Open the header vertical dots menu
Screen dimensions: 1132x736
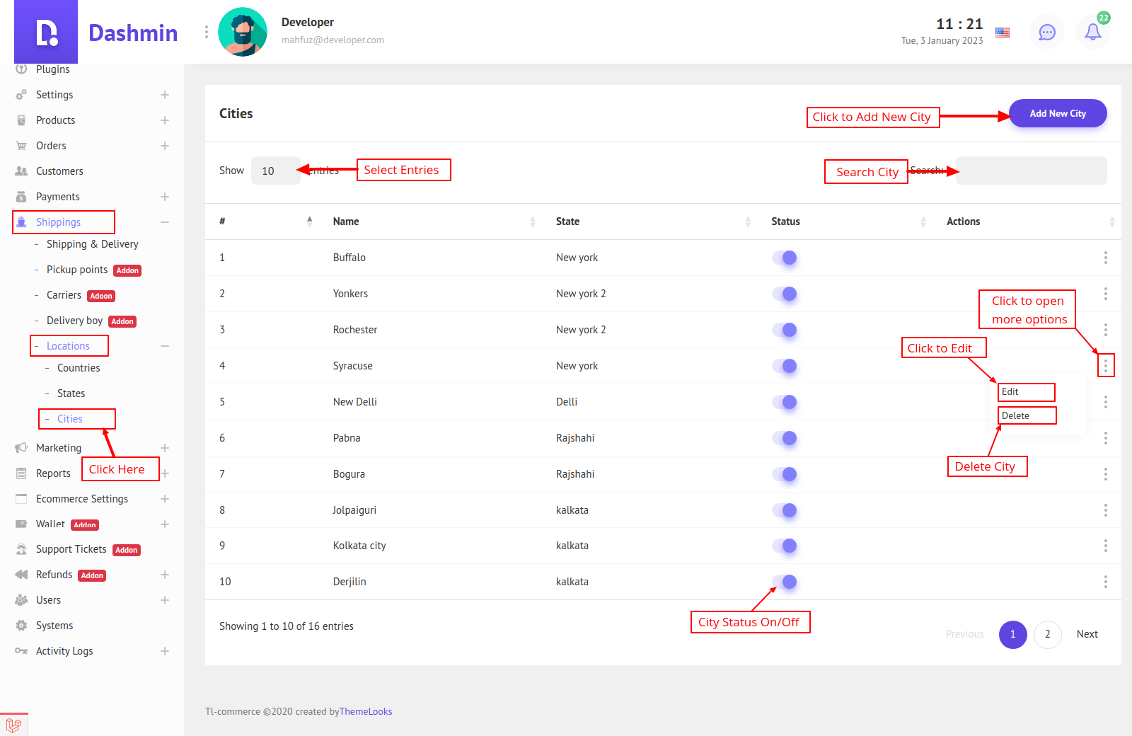pyautogui.click(x=206, y=32)
